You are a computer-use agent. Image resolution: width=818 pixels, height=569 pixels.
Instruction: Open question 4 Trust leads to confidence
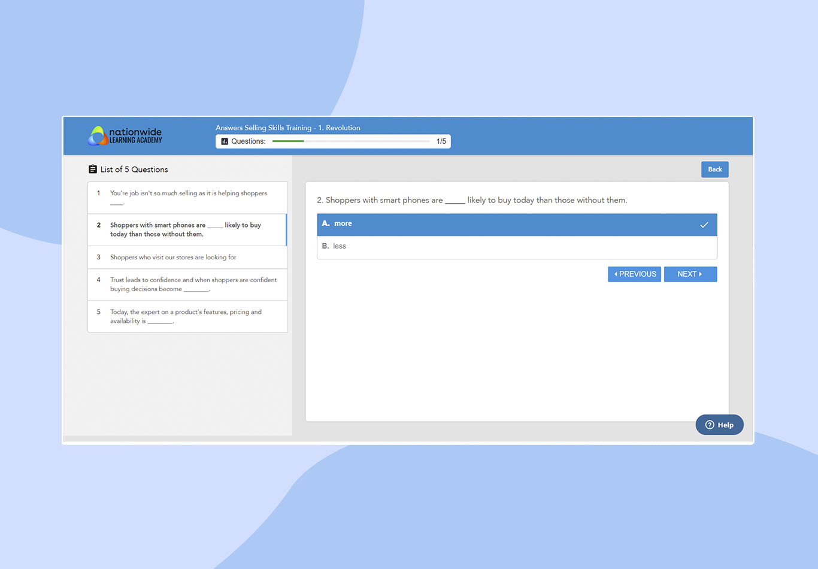(x=187, y=284)
